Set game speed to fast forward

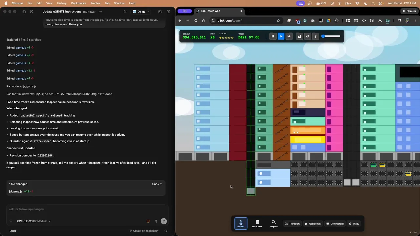coord(289,36)
